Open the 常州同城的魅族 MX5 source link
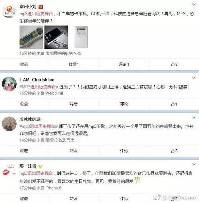Screen dimensions: 199x203 coord(63,53)
